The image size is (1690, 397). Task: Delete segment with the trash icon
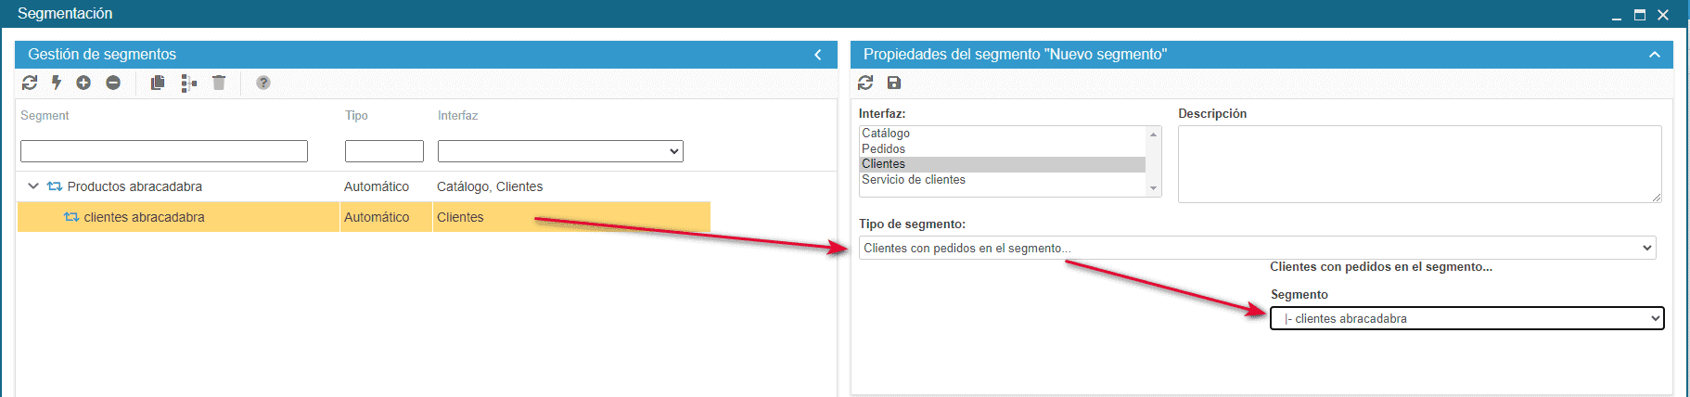point(219,83)
